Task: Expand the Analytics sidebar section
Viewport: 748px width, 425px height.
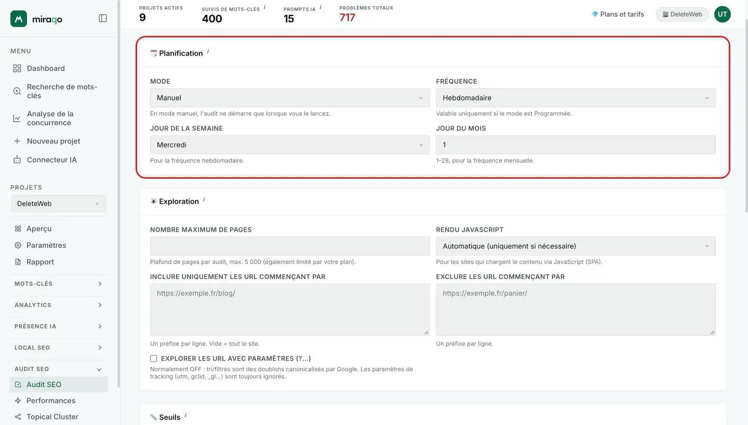Action: point(58,305)
